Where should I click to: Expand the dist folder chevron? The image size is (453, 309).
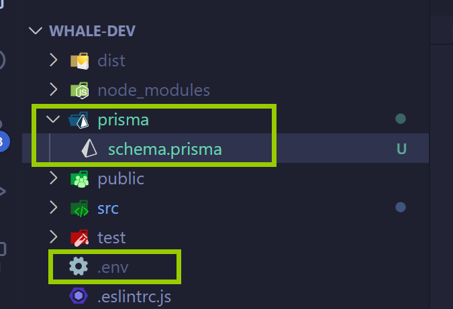[x=54, y=61]
